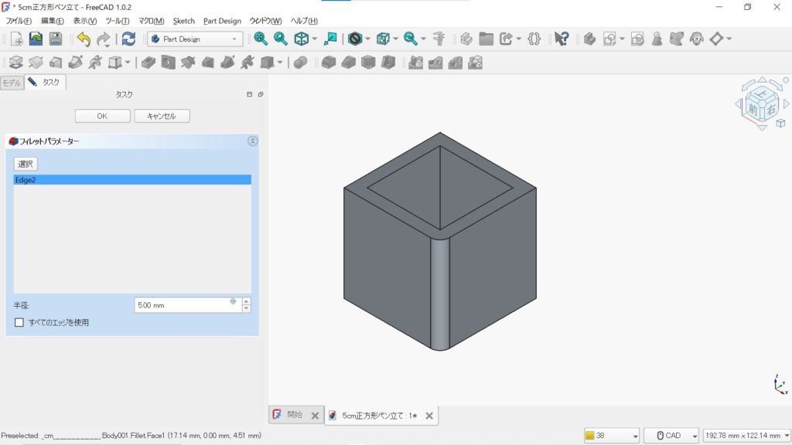This screenshot has height=445, width=792.
Task: Click the Save document icon
Action: [x=56, y=39]
